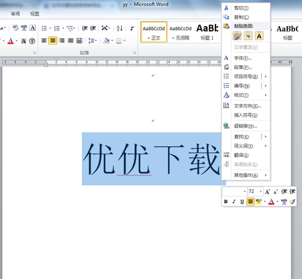Click the character border icon in the ribbon
Screen dimensions: 302x279
pyautogui.click(x=33, y=28)
